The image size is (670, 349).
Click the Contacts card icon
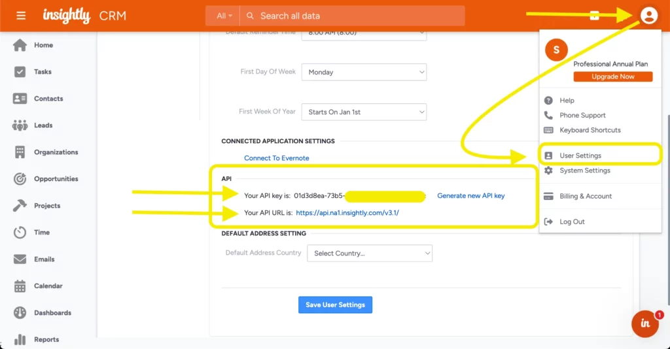(20, 99)
